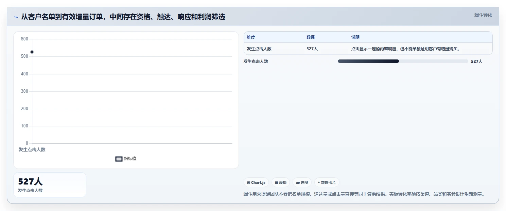
Task: Click the 527人 data card
Action: tap(50, 185)
